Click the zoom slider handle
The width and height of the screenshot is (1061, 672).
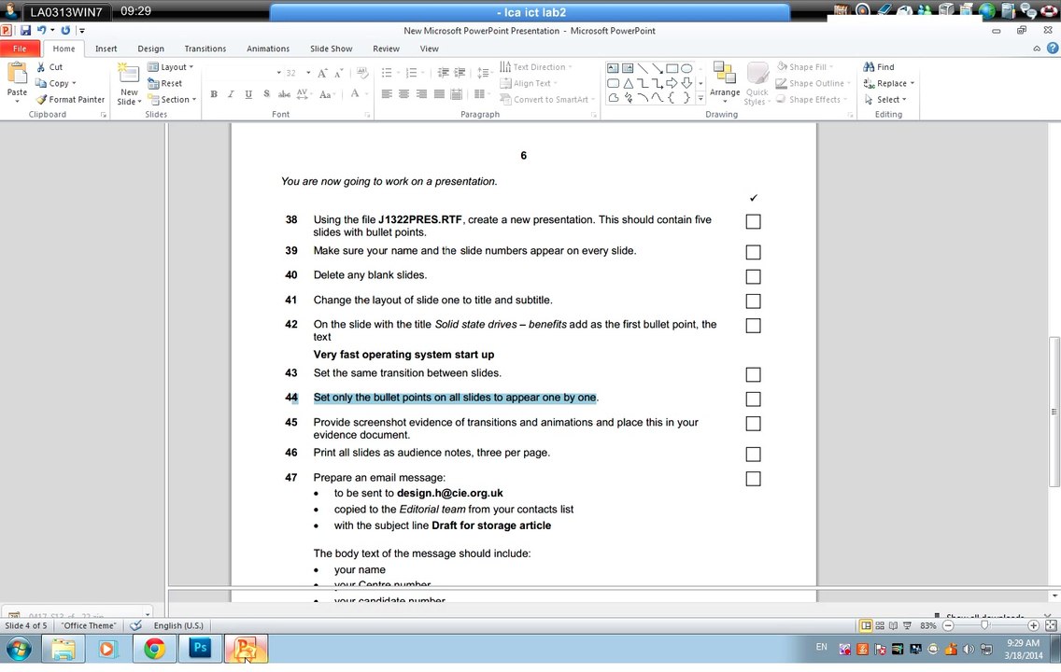[x=984, y=626]
